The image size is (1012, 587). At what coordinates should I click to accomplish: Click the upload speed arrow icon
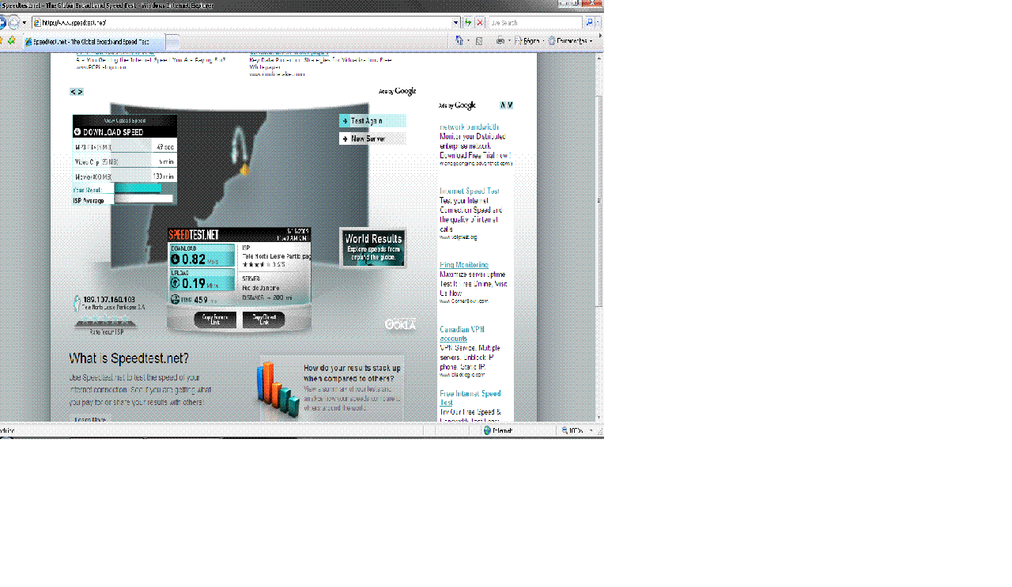coord(176,283)
